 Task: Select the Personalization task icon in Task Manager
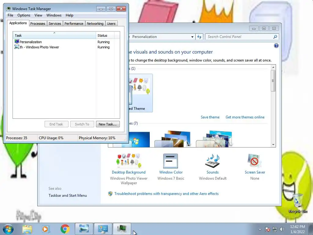tap(17, 42)
